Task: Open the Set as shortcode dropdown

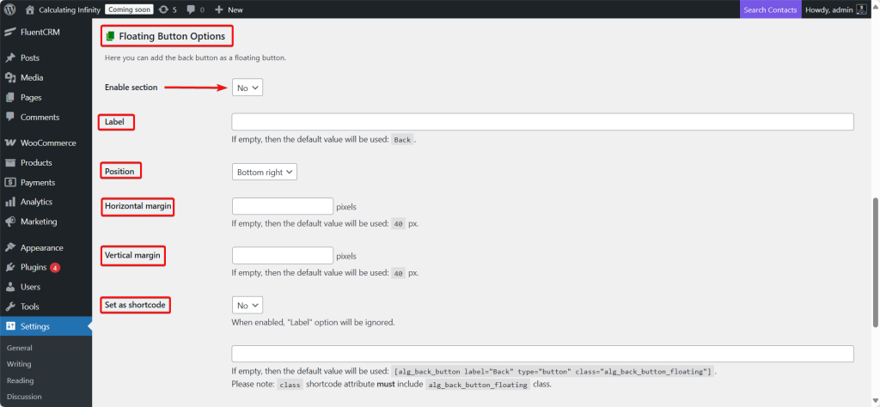Action: 247,305
